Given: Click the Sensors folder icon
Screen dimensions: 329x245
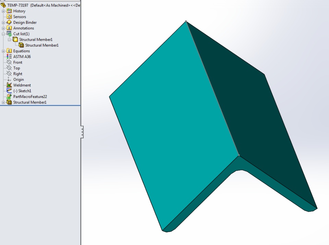Looking at the screenshot, I should 9,16.
